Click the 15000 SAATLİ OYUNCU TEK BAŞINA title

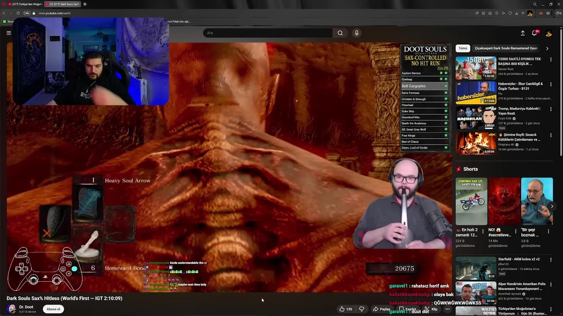tap(519, 61)
